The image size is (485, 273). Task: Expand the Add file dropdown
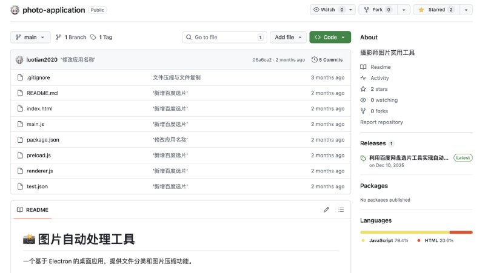coord(288,37)
